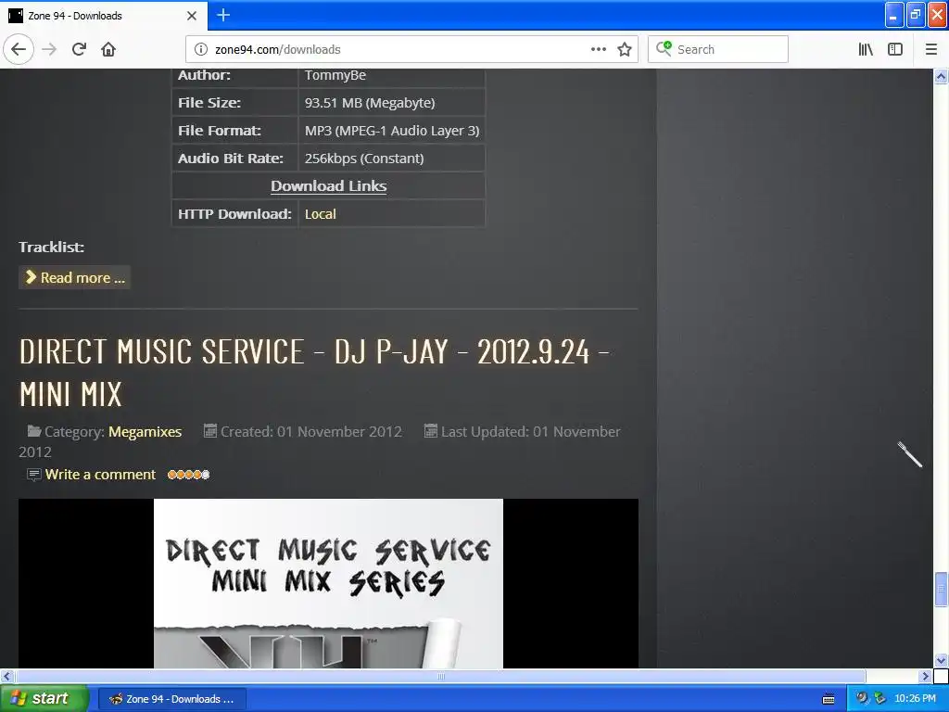The image size is (949, 712).
Task: Click the HTTP Download: label
Action: tap(234, 214)
